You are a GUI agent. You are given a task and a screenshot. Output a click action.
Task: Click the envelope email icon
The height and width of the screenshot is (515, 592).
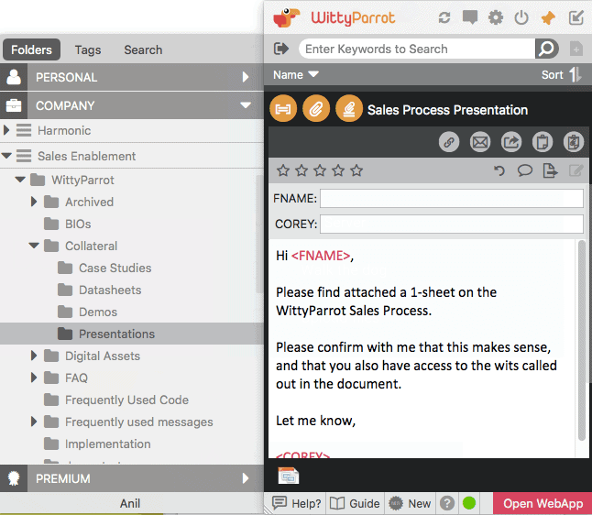coord(479,142)
